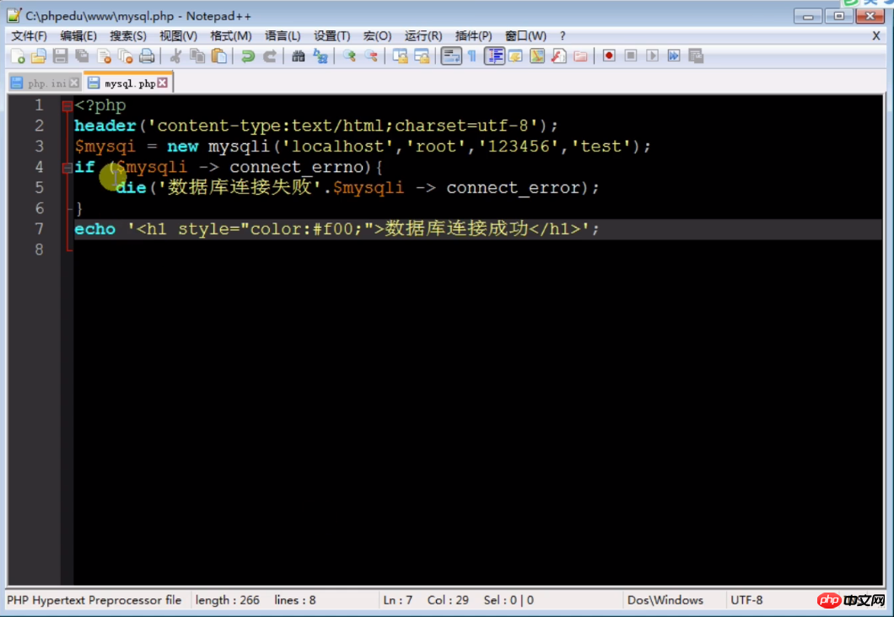
Task: Open the 语言(L) language menu
Action: (282, 35)
